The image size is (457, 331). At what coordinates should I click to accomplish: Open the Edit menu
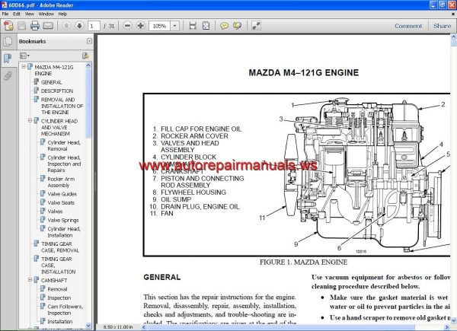pyautogui.click(x=16, y=14)
